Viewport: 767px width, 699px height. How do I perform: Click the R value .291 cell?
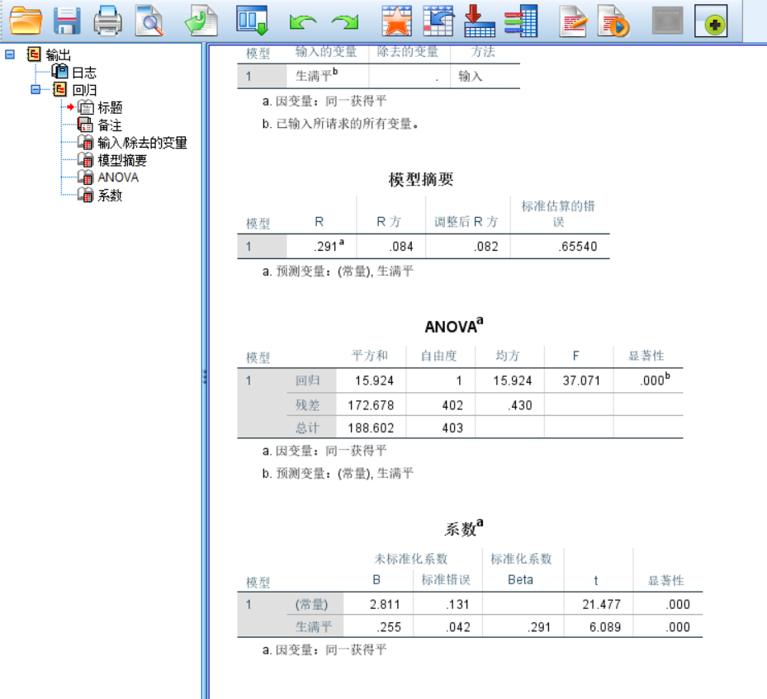(x=329, y=246)
